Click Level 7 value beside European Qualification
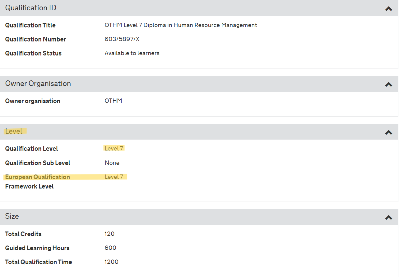 pos(114,177)
